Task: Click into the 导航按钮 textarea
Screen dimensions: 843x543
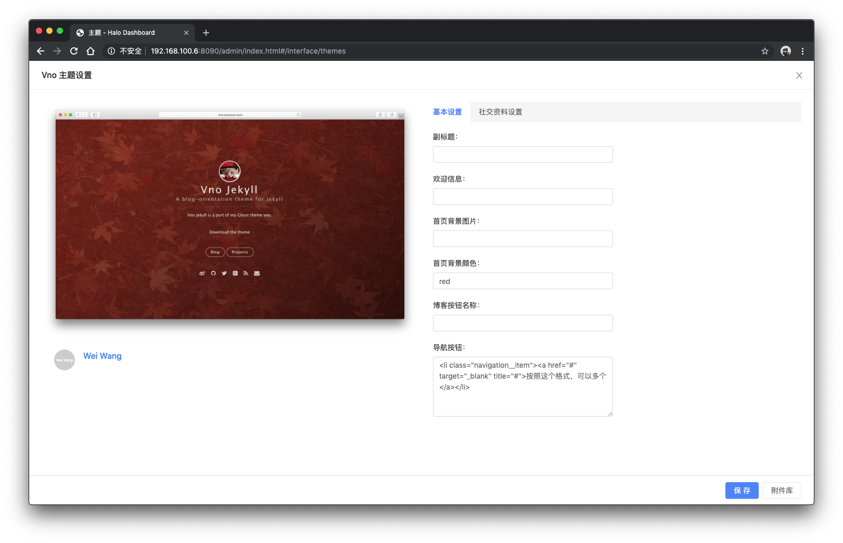Action: click(x=523, y=386)
